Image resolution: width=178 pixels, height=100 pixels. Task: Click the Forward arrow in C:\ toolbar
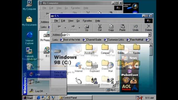(x=73, y=28)
